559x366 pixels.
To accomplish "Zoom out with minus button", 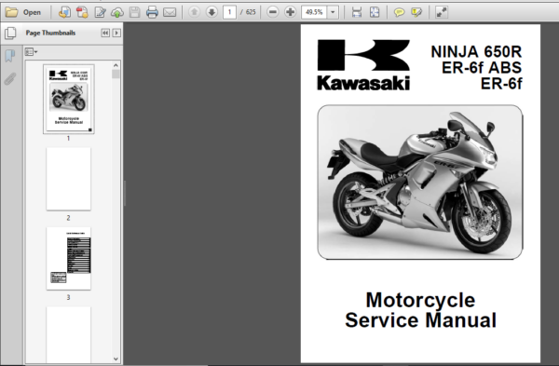I will (273, 12).
